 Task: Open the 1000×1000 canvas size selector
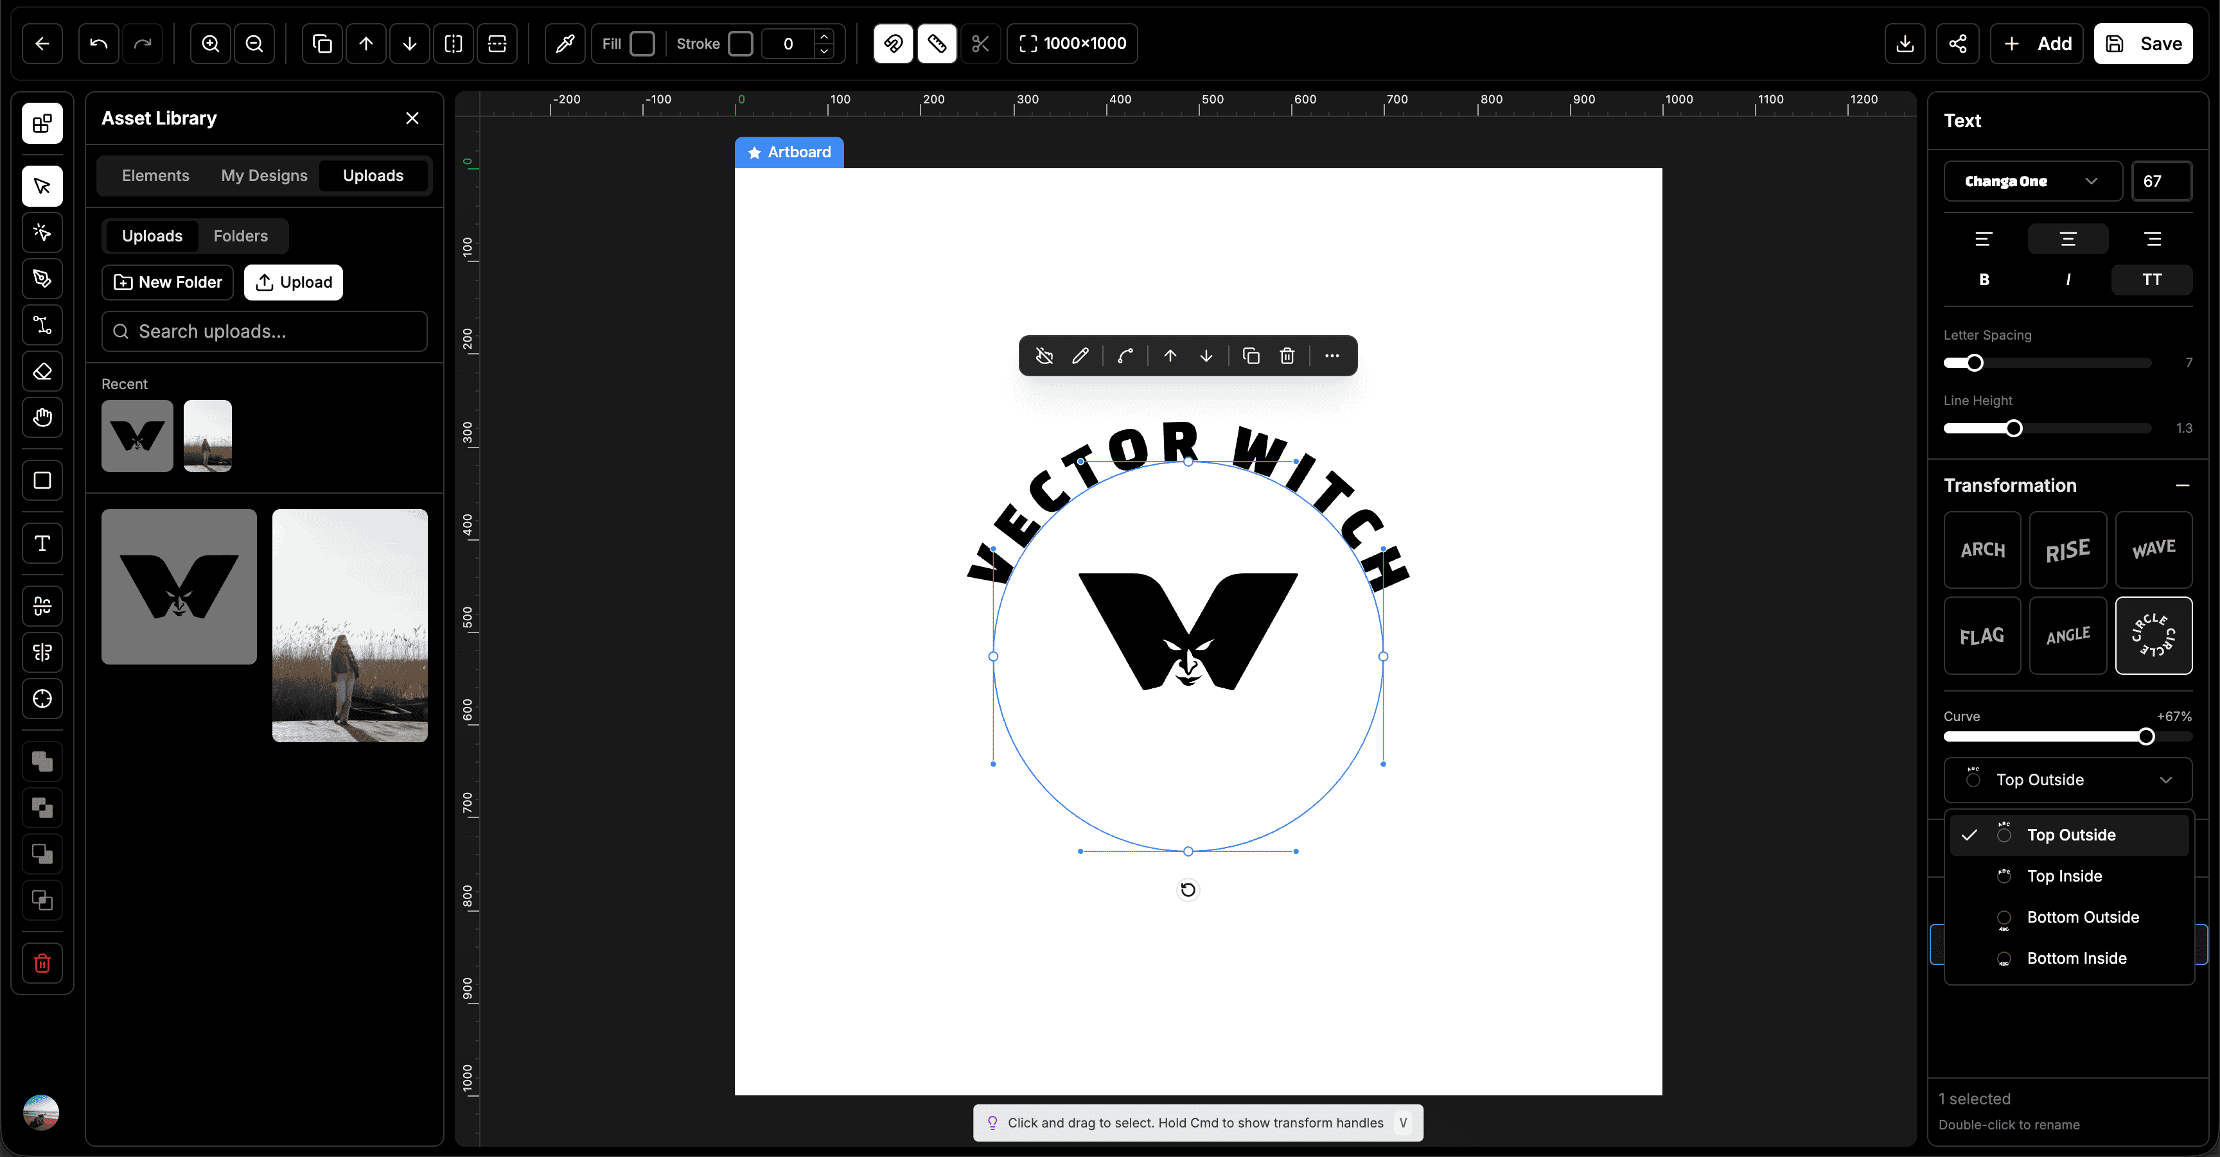click(1073, 44)
